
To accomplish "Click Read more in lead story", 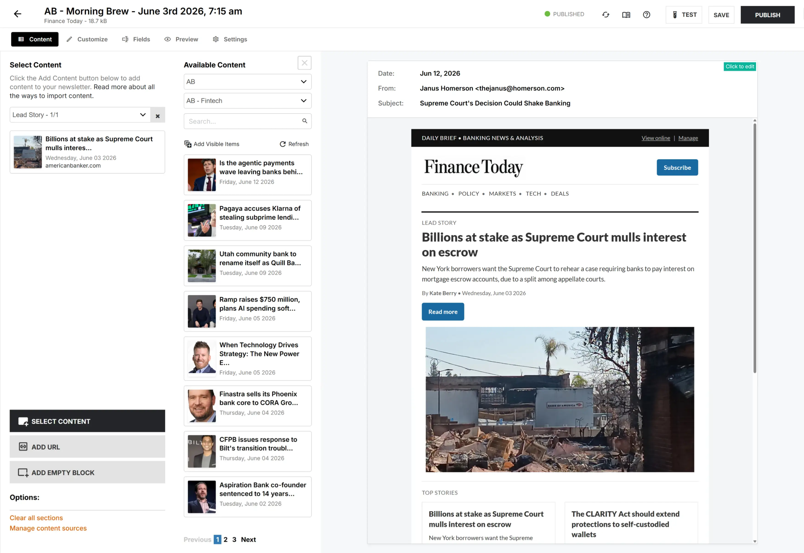I will tap(443, 312).
